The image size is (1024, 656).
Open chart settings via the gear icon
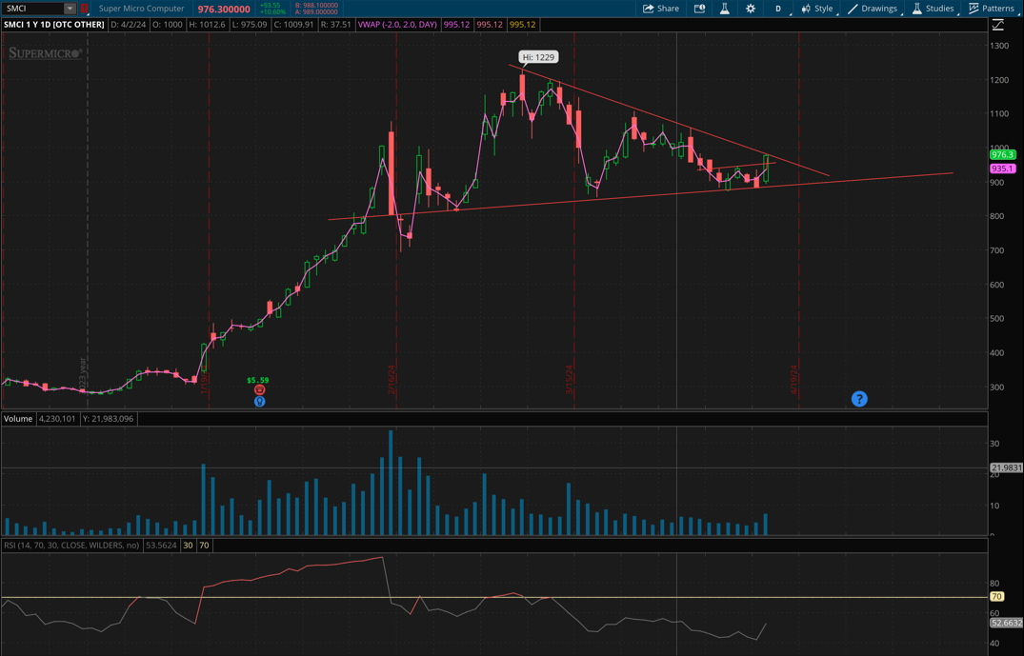pos(751,9)
